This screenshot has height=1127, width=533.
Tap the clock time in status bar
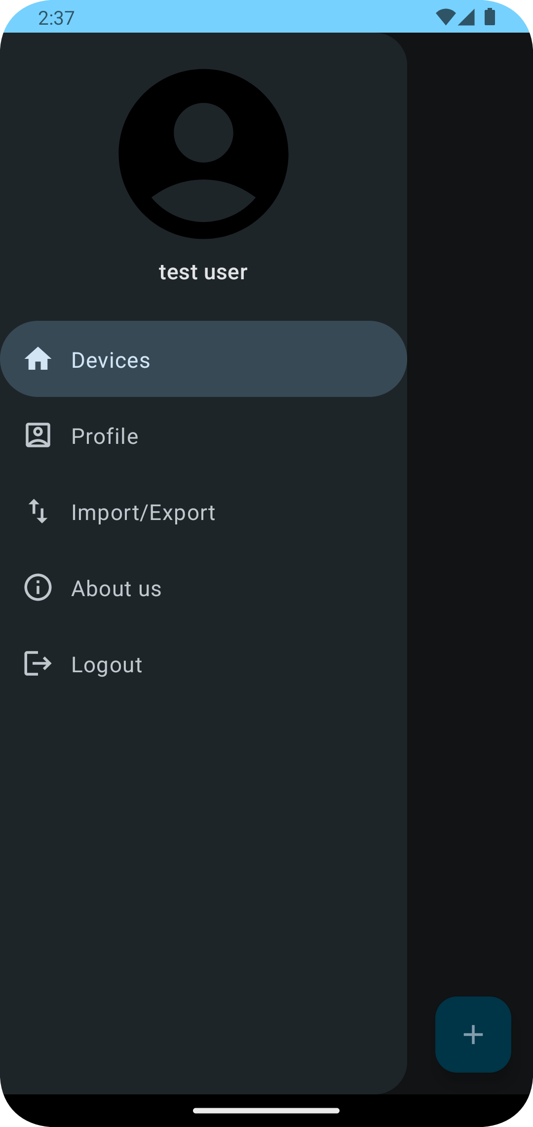click(x=56, y=18)
